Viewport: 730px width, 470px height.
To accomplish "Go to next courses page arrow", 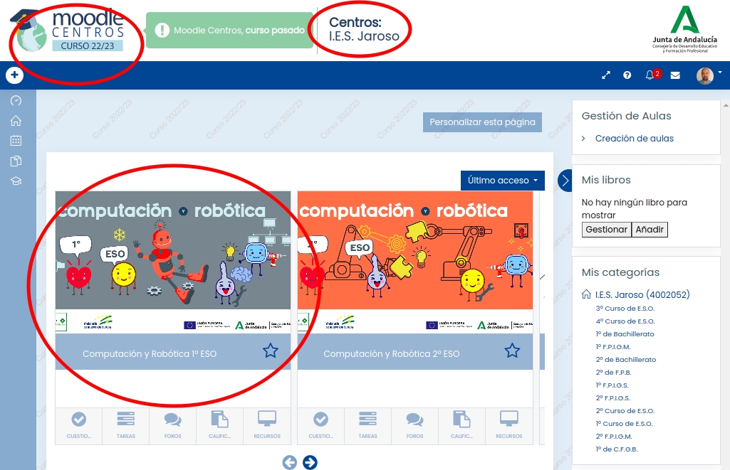I will (x=310, y=462).
